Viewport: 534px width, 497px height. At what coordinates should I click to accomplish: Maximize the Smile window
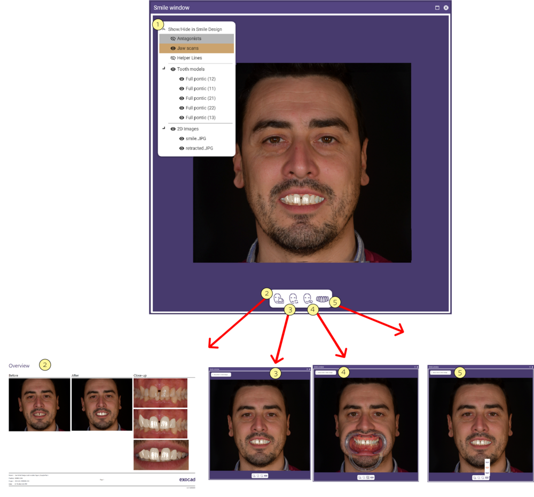[437, 7]
